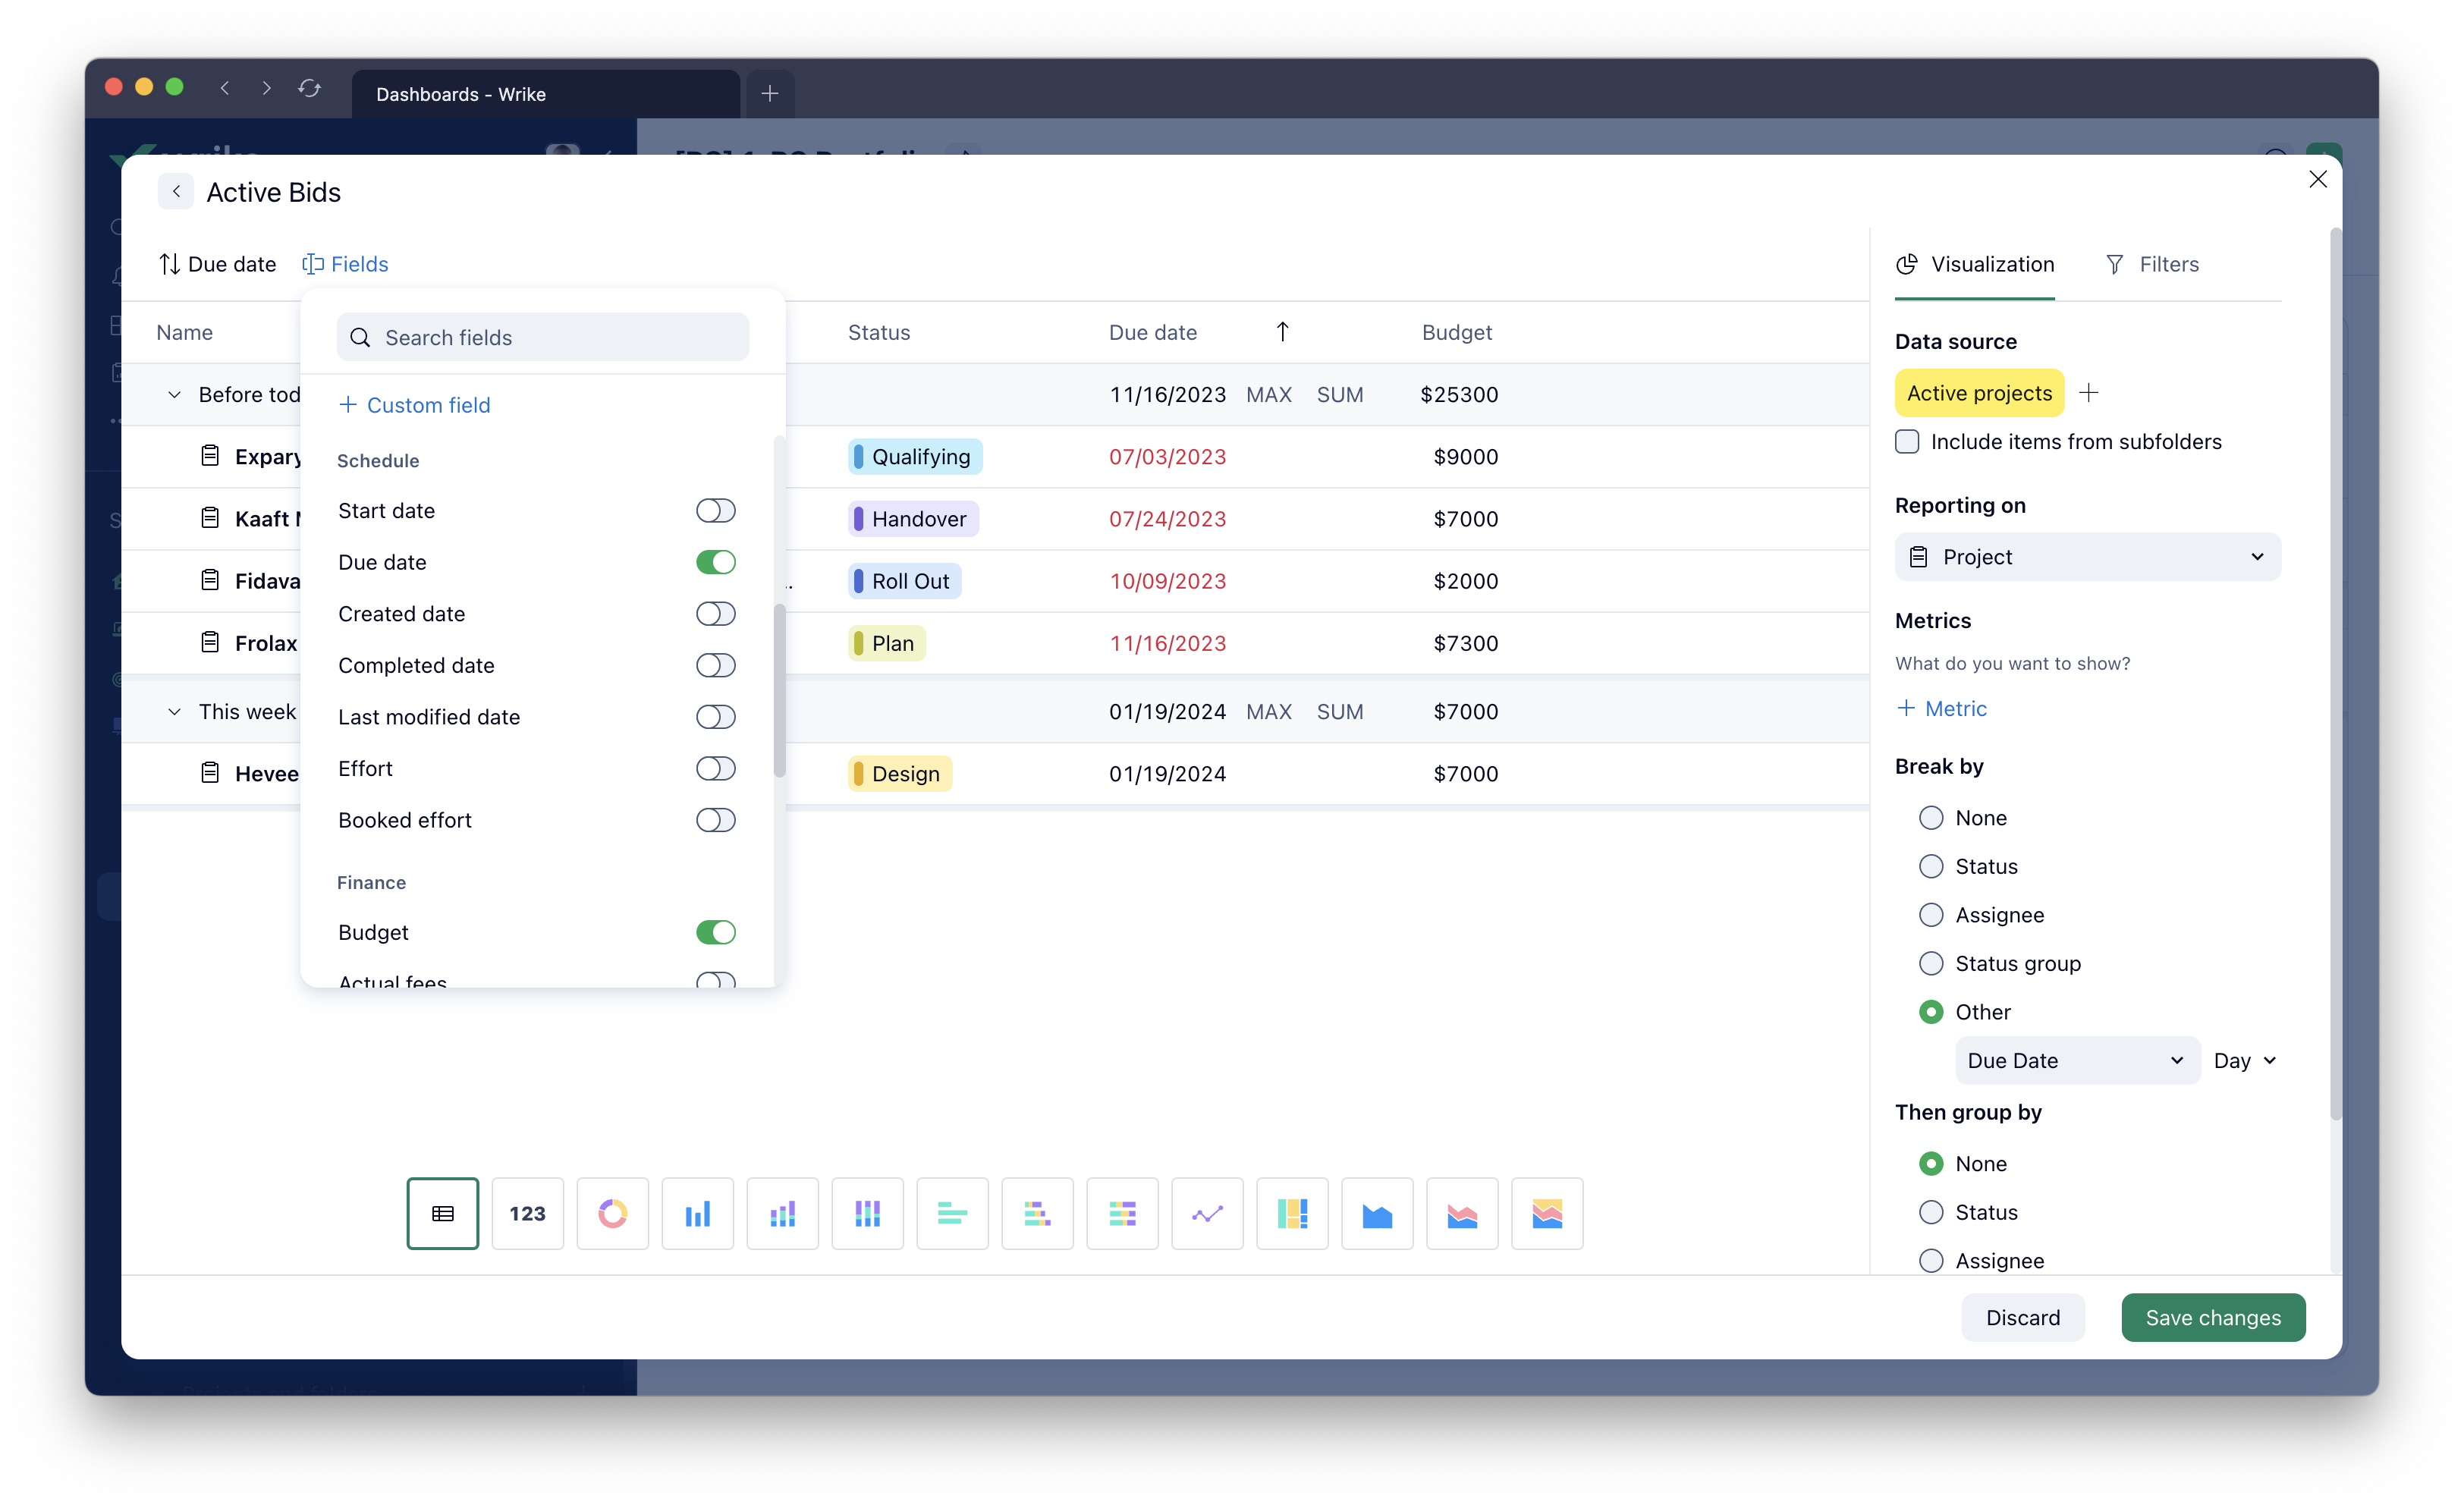
Task: Enable the Start date field toggle
Action: [715, 511]
